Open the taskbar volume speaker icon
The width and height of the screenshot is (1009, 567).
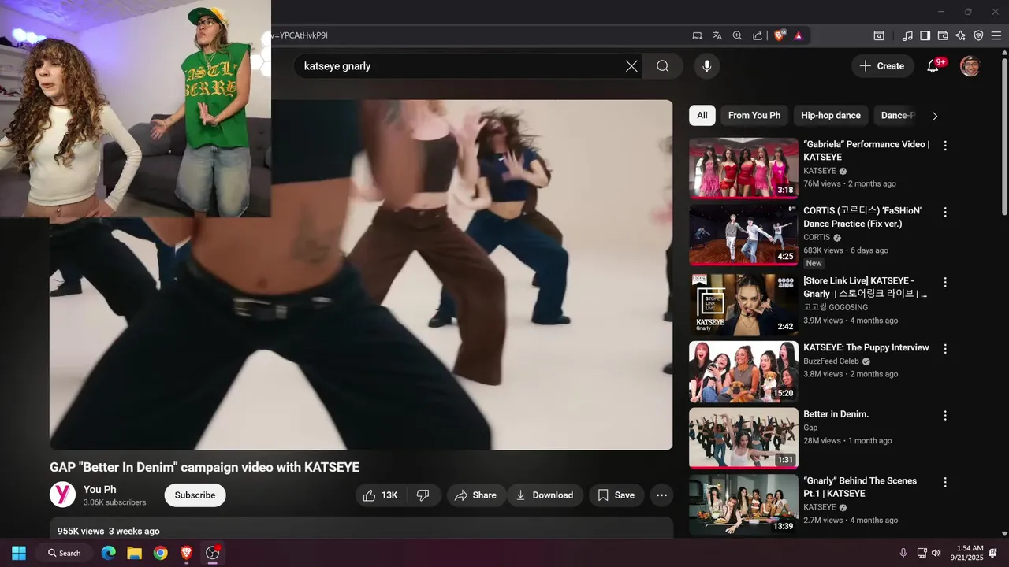tap(936, 553)
